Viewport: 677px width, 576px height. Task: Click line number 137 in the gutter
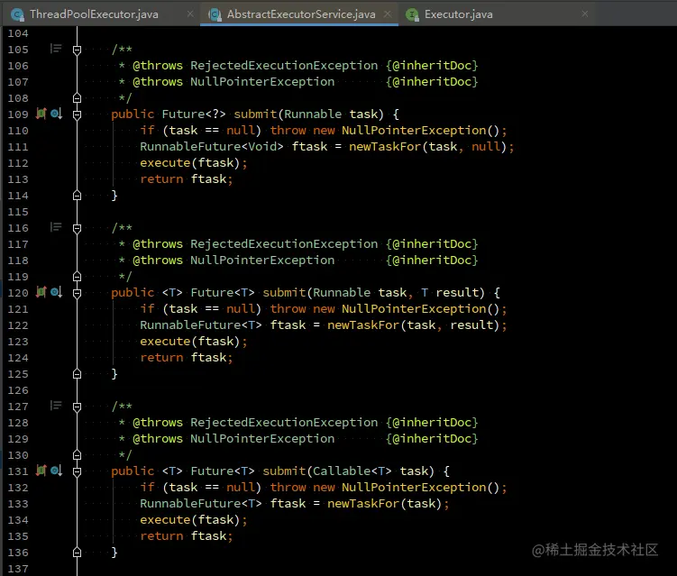[18, 569]
